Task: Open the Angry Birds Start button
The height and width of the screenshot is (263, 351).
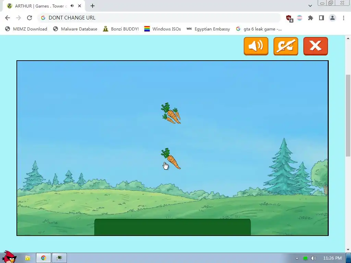Action: coord(9,257)
